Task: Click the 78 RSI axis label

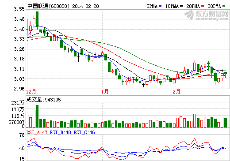Action: [x=22, y=135]
